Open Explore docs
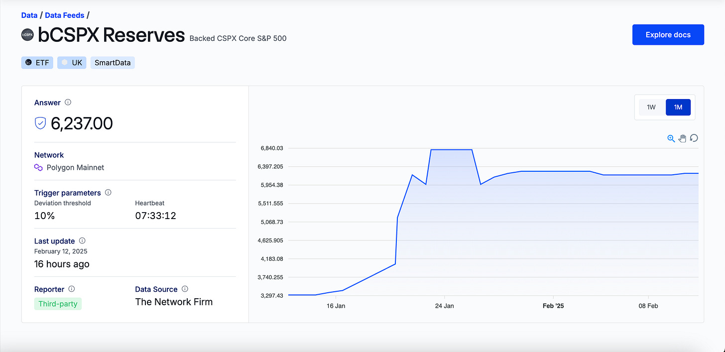The width and height of the screenshot is (725, 352). pyautogui.click(x=668, y=34)
